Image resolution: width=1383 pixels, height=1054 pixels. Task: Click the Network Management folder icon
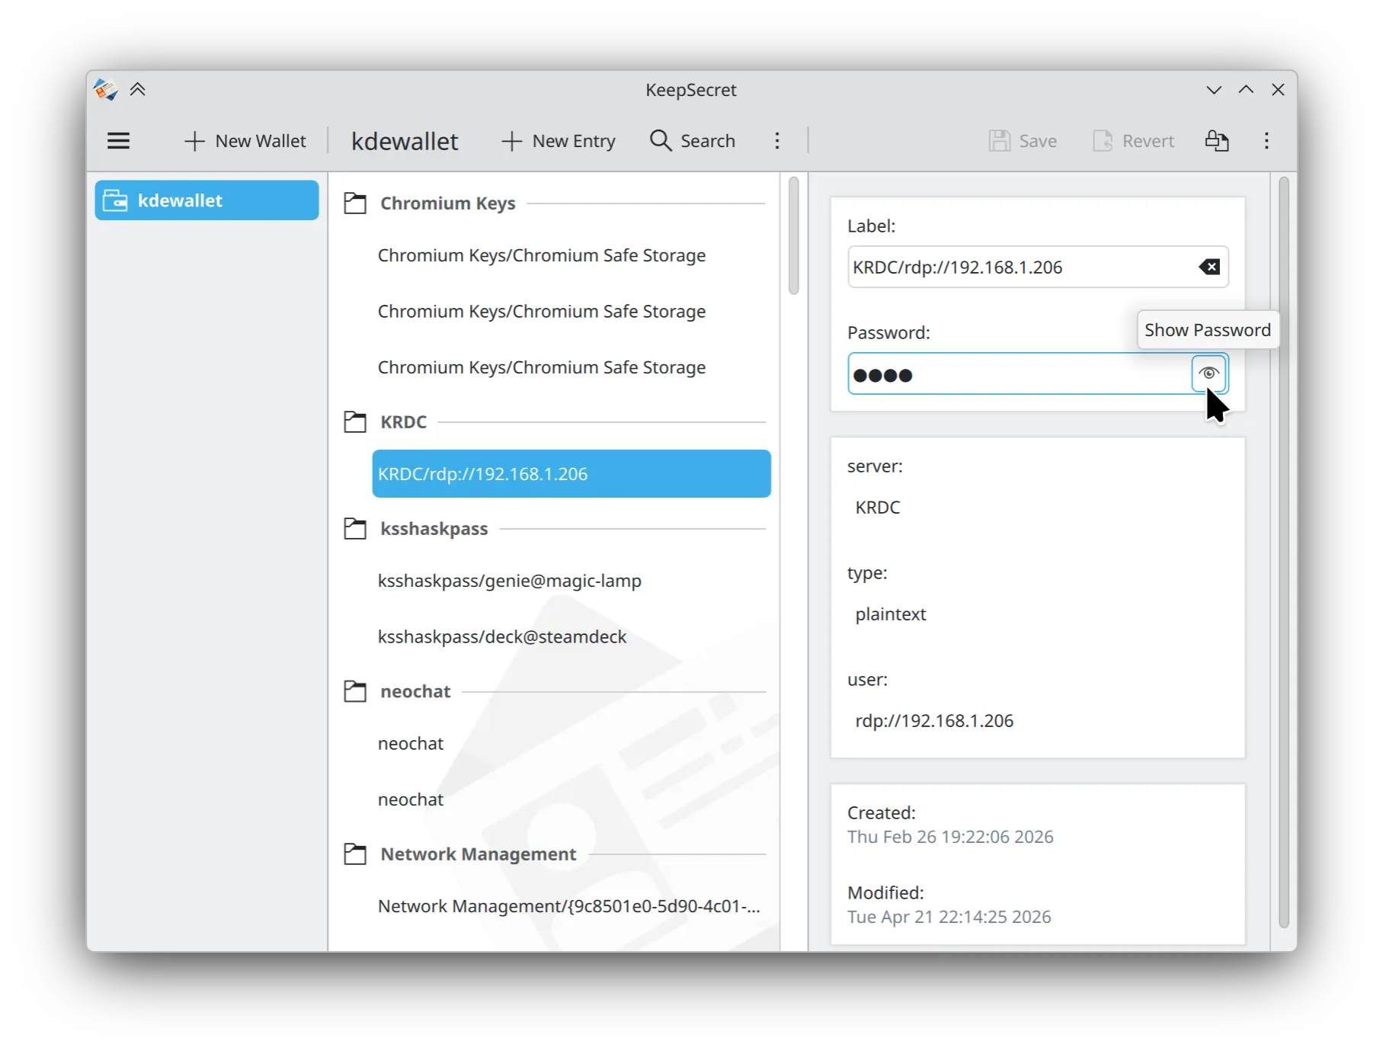[x=355, y=854]
